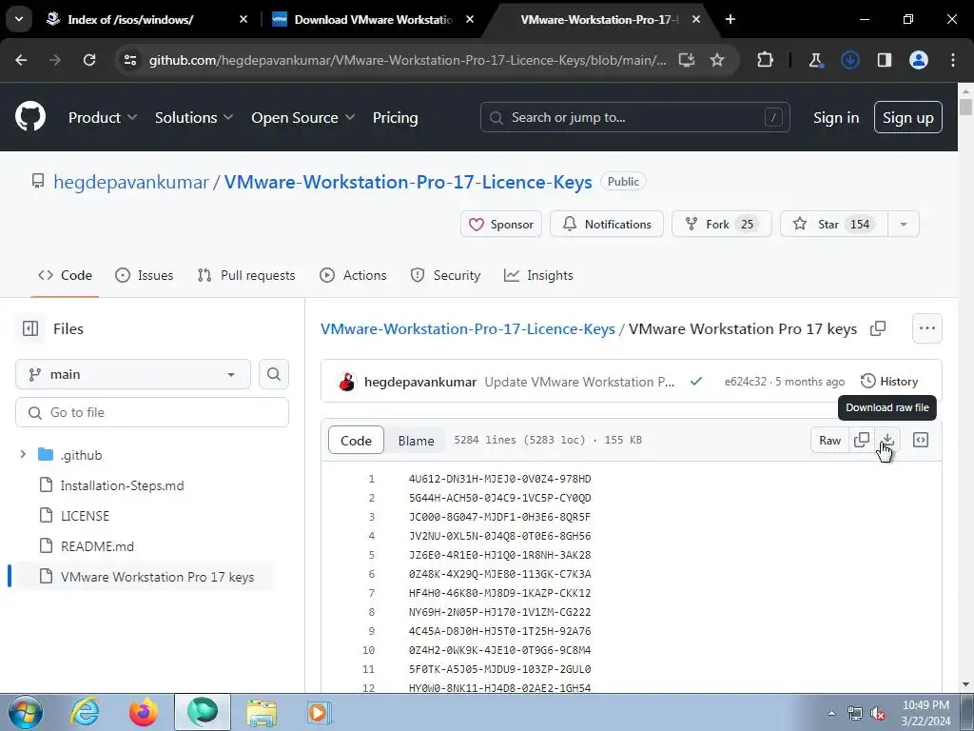
Task: Expand the Product menu
Action: tap(103, 117)
